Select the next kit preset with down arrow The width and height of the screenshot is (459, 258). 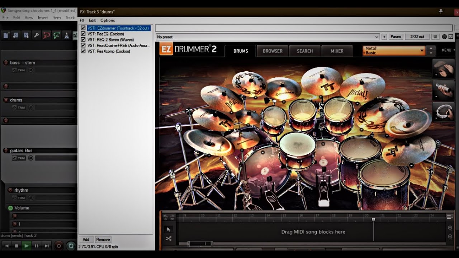tap(431, 53)
